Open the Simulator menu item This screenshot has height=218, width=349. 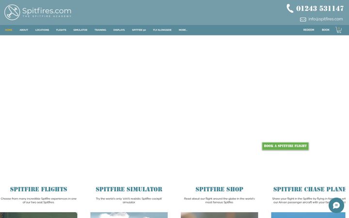click(x=80, y=30)
